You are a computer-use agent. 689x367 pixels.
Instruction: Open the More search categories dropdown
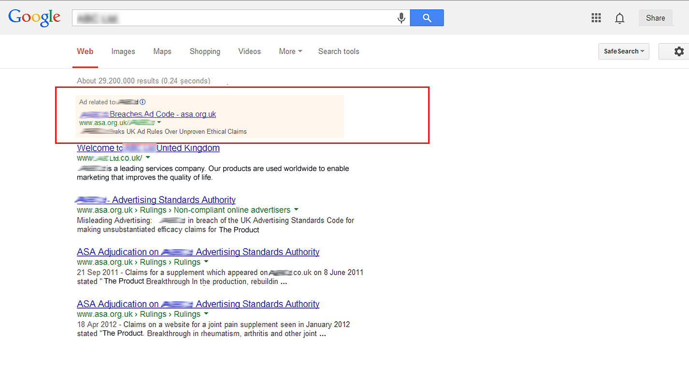(x=290, y=52)
